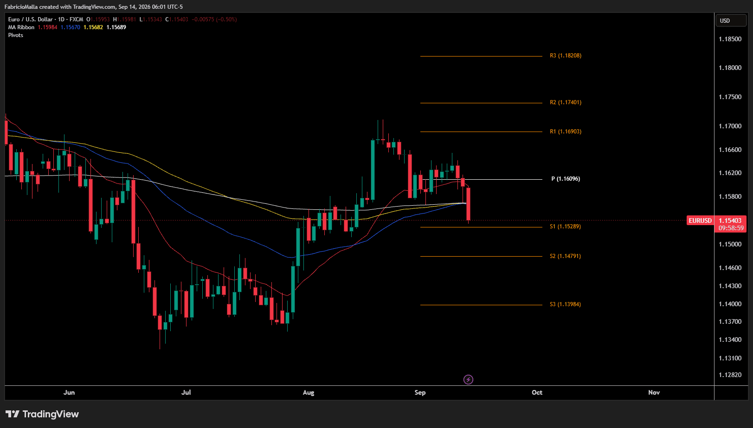Click the P (1.16096) pivot label
753x428 pixels.
coord(566,179)
